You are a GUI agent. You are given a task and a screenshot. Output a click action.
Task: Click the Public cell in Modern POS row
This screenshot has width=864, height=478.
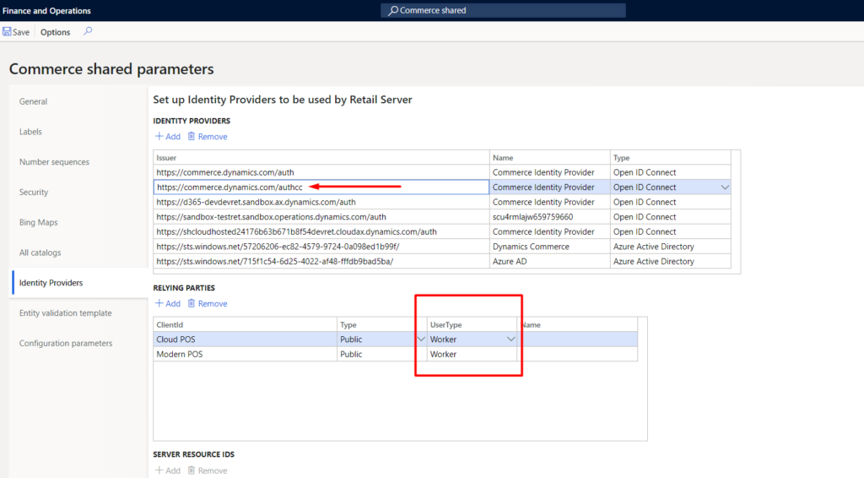[x=382, y=355]
